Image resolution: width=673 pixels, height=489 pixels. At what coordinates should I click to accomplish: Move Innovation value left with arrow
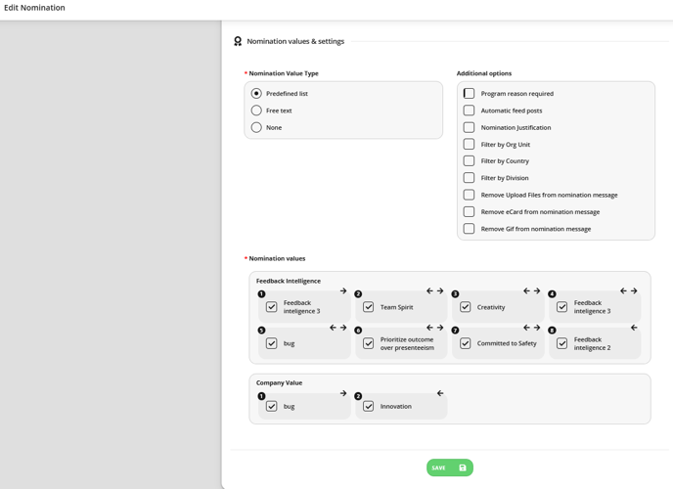pyautogui.click(x=440, y=393)
